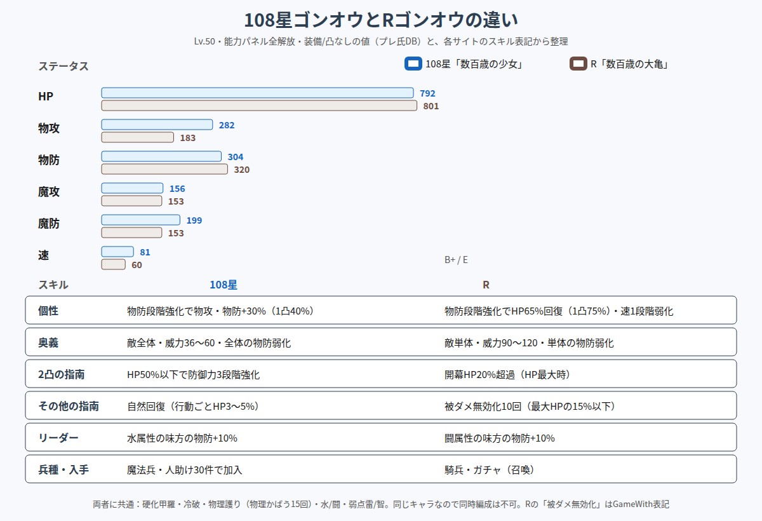The width and height of the screenshot is (762, 521).
Task: Click 被ダメ無効化10回 cell
Action: tap(530, 407)
